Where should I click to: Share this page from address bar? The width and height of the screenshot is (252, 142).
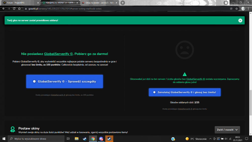pos(231,9)
